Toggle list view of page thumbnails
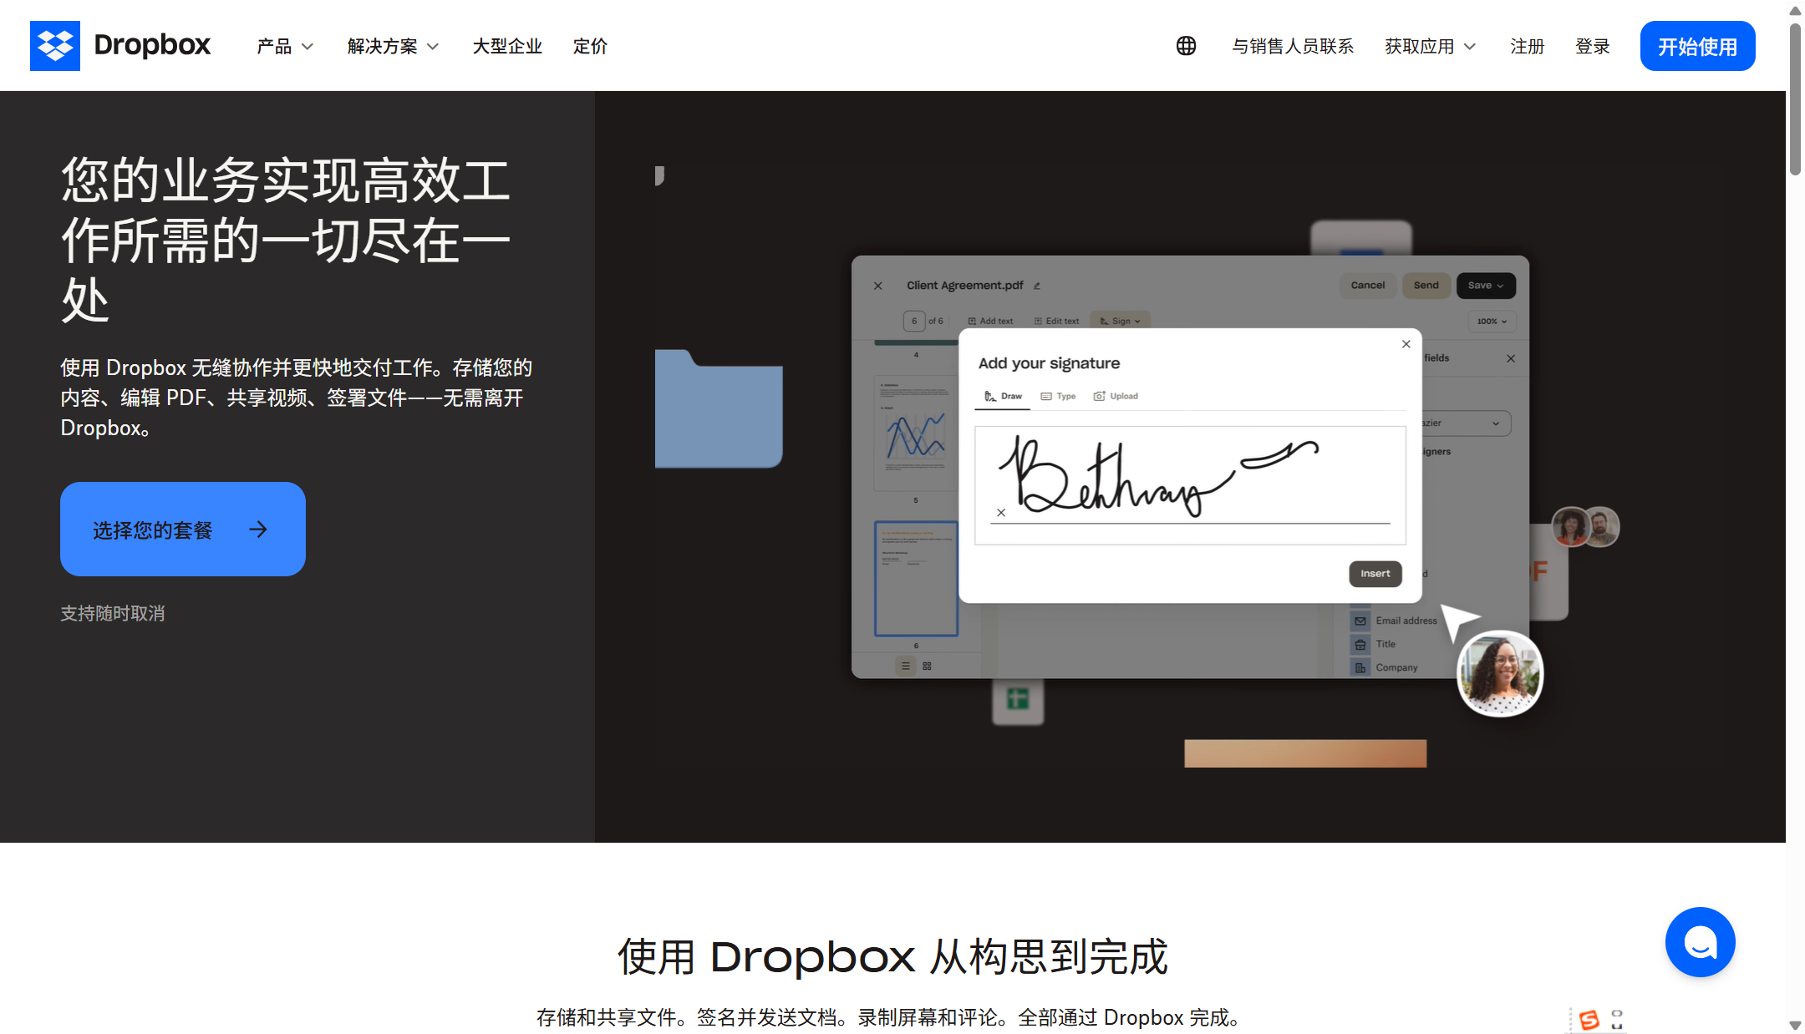Image resolution: width=1805 pixels, height=1034 pixels. (905, 666)
